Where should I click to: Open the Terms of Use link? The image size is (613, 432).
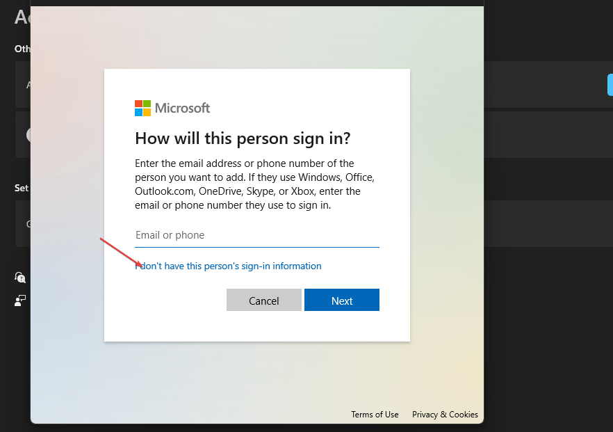point(375,415)
